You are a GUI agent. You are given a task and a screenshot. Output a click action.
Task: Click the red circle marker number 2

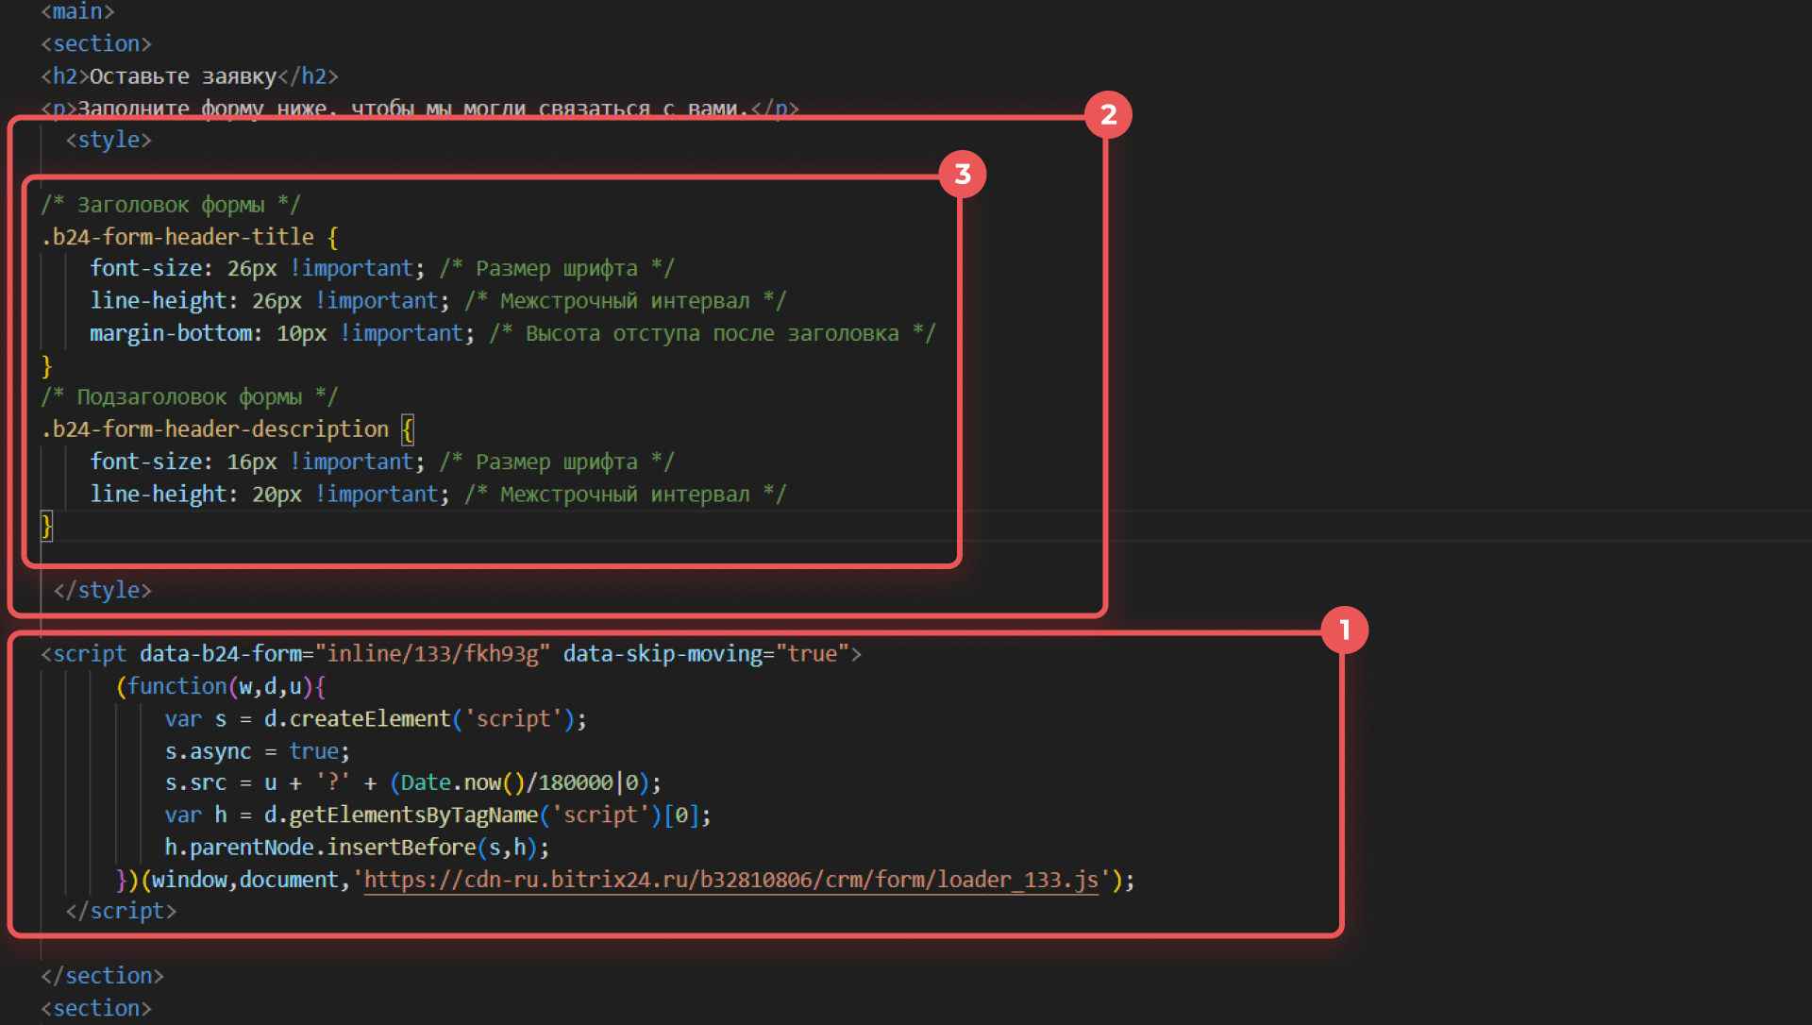click(x=1108, y=115)
